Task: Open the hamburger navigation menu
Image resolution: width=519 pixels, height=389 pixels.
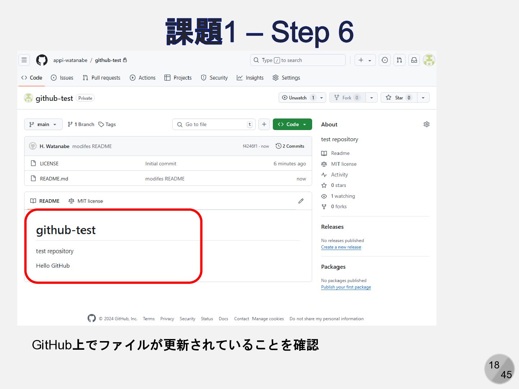Action: point(24,60)
